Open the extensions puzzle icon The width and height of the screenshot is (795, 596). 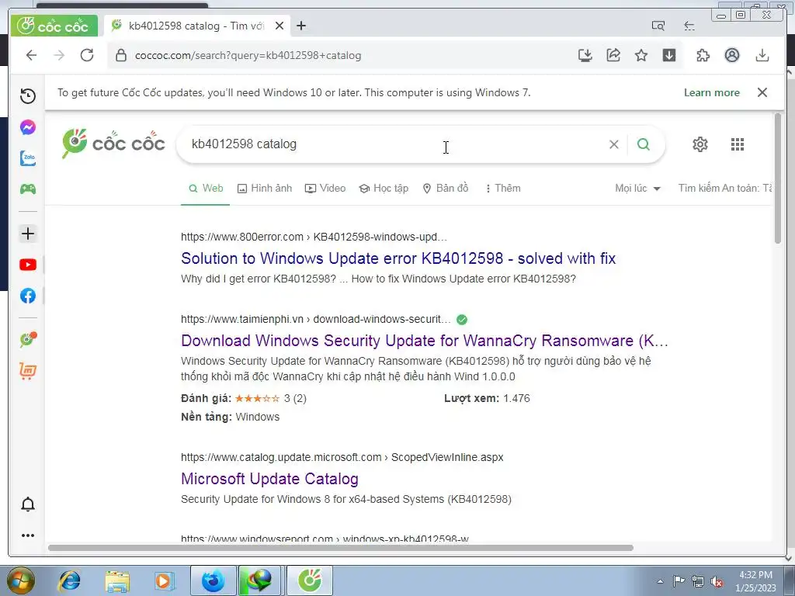[x=703, y=55]
